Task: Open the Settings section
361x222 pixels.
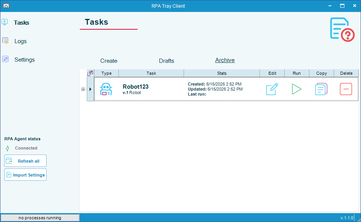Action: click(x=24, y=60)
